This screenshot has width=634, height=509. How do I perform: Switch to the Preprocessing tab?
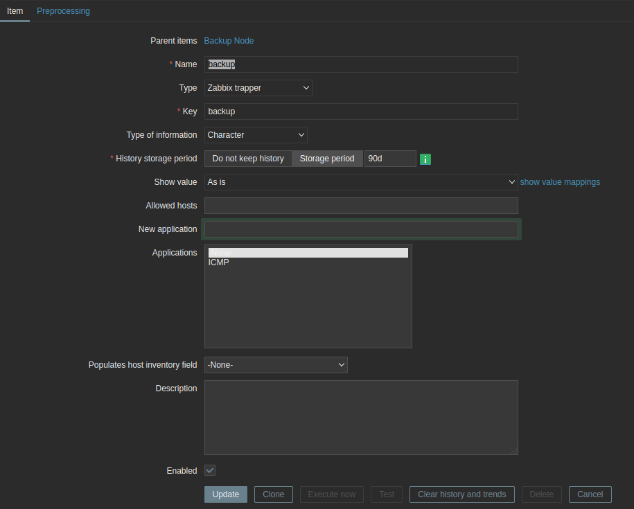[63, 11]
